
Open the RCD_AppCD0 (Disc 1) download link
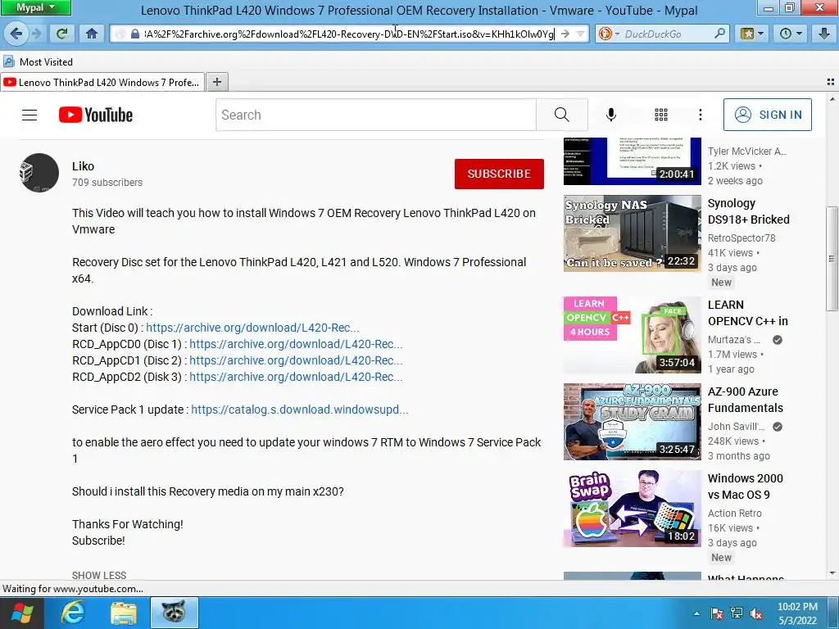(x=296, y=344)
